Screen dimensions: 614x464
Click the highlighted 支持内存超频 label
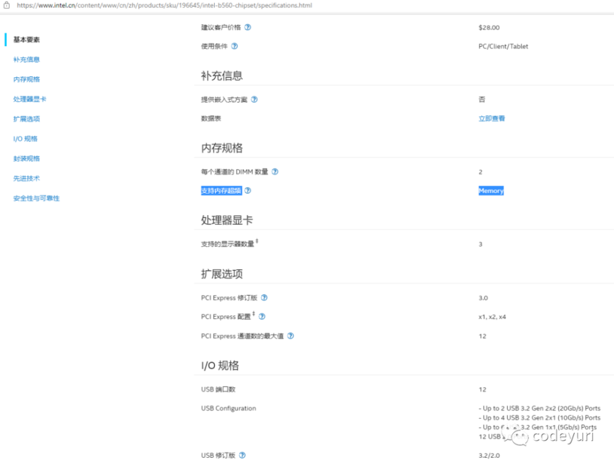pos(221,191)
